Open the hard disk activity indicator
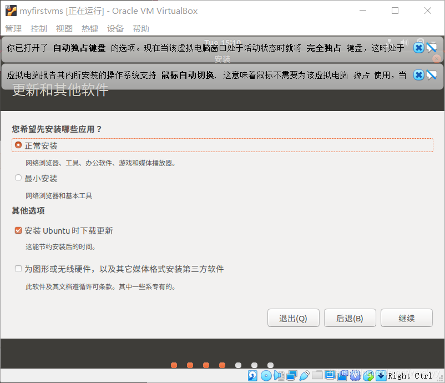Image resolution: width=445 pixels, height=383 pixels. tap(252, 376)
